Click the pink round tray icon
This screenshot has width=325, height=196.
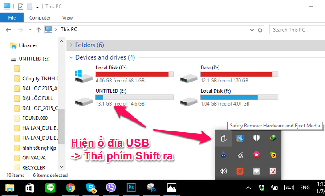256,155
